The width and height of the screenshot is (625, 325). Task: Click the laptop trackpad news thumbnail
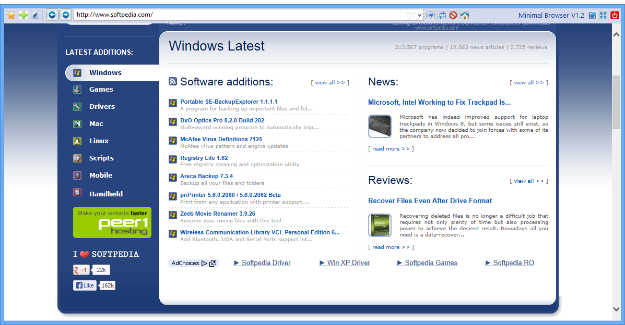coord(380,126)
